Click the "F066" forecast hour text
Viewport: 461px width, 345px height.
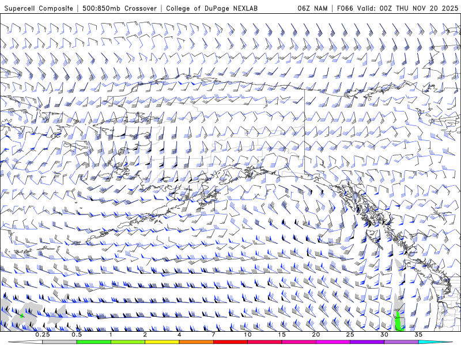345,8
